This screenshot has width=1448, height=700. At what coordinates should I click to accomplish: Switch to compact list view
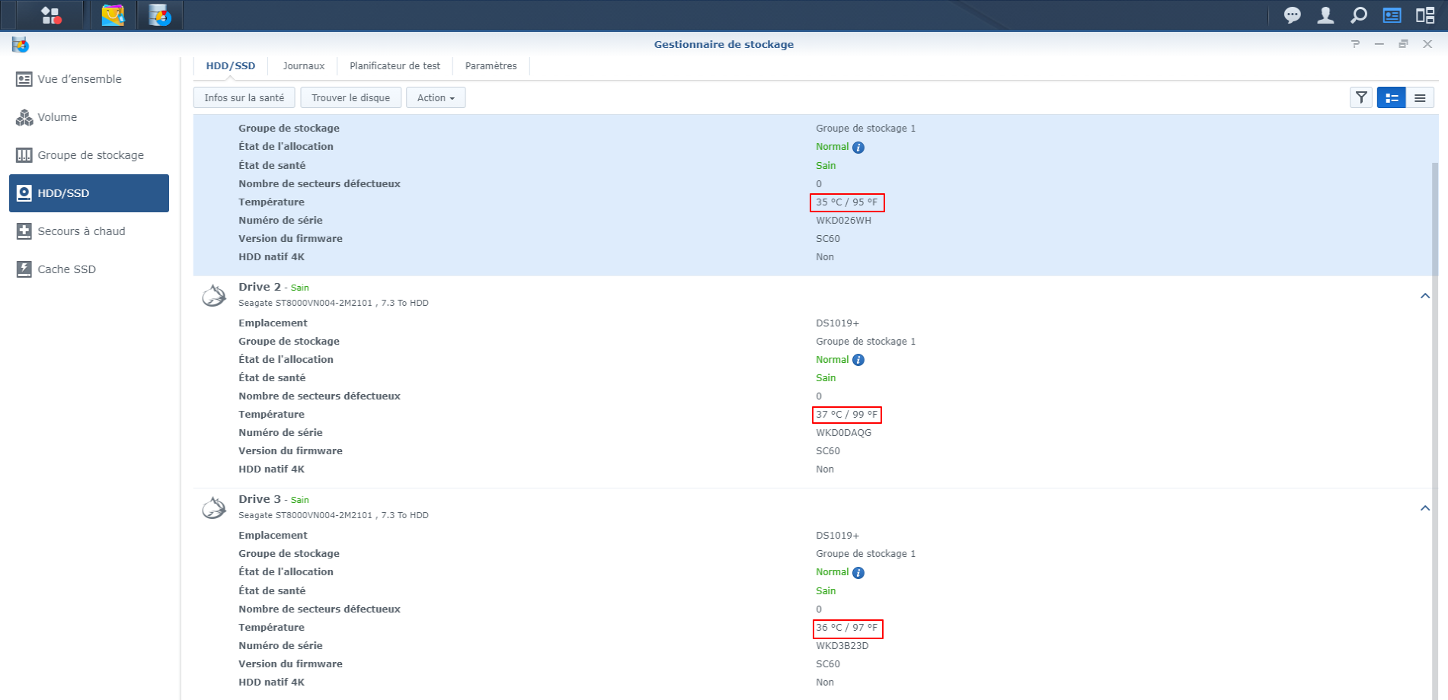1420,97
